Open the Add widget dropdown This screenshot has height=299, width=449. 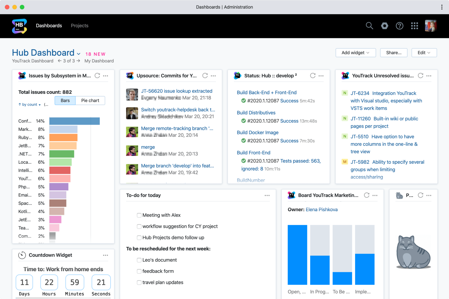click(x=355, y=53)
